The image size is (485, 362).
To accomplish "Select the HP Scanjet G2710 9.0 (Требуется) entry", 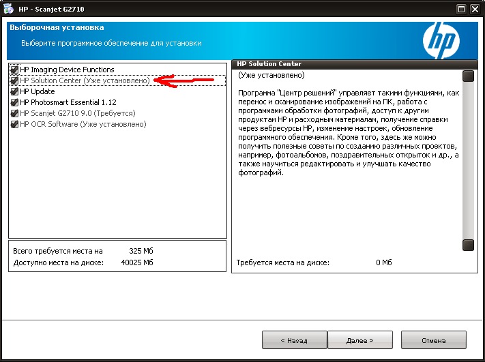I will (x=78, y=113).
